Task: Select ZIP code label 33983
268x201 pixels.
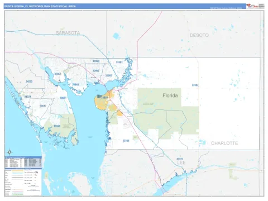Action: [119, 62]
